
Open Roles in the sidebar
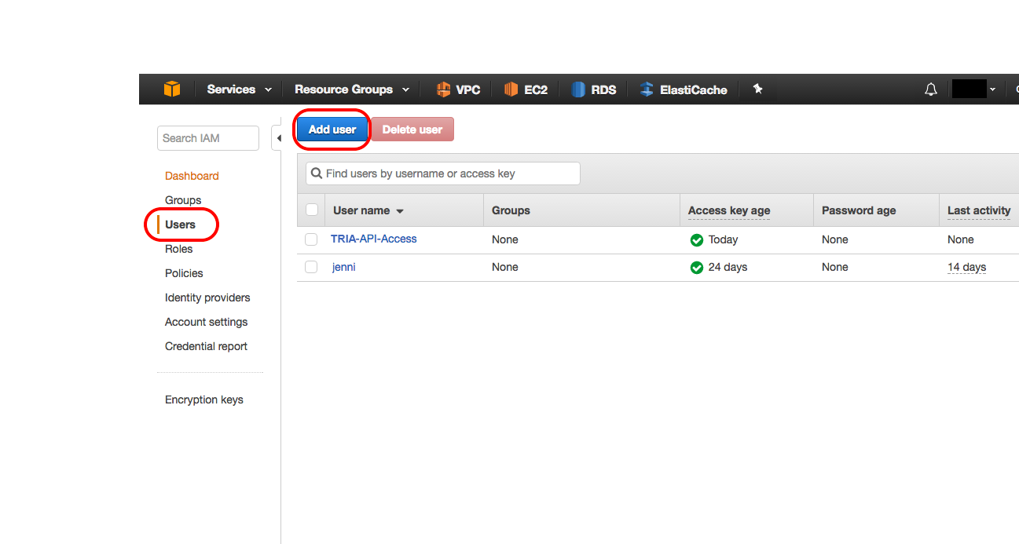pos(178,249)
